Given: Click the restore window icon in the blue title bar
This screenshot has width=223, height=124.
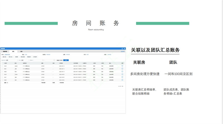Looking at the screenshot, I should pyautogui.click(x=122, y=49).
